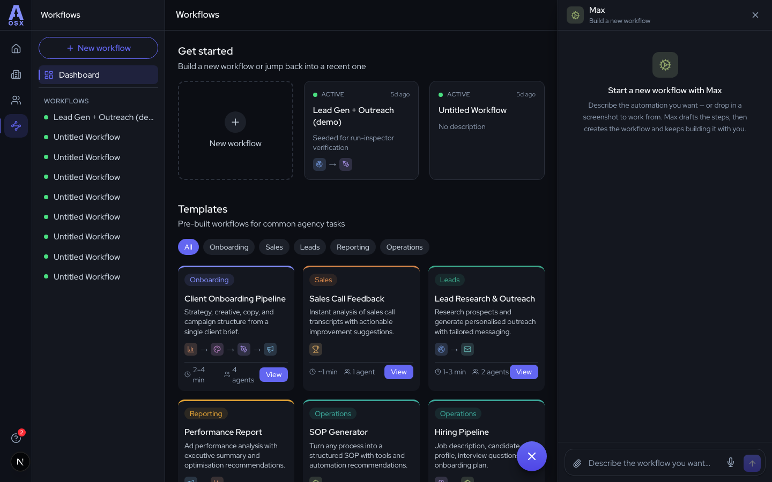Click the megaphone icon on the Client Onboarding Pipeline card
This screenshot has height=482, width=772.
270,349
